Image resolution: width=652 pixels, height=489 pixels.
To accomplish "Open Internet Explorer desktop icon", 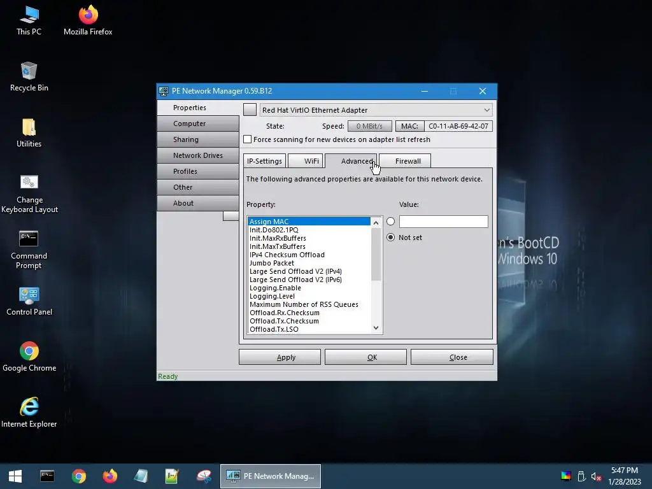I will tap(29, 413).
